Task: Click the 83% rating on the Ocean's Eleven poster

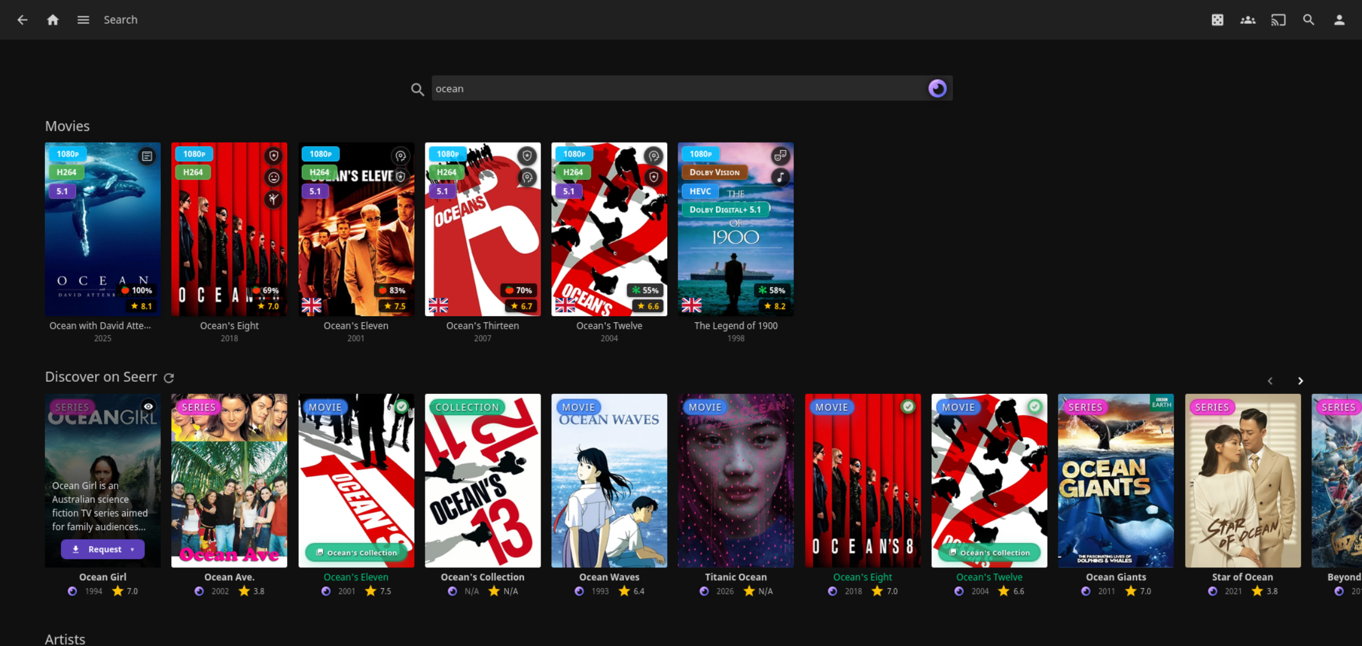Action: pos(391,290)
